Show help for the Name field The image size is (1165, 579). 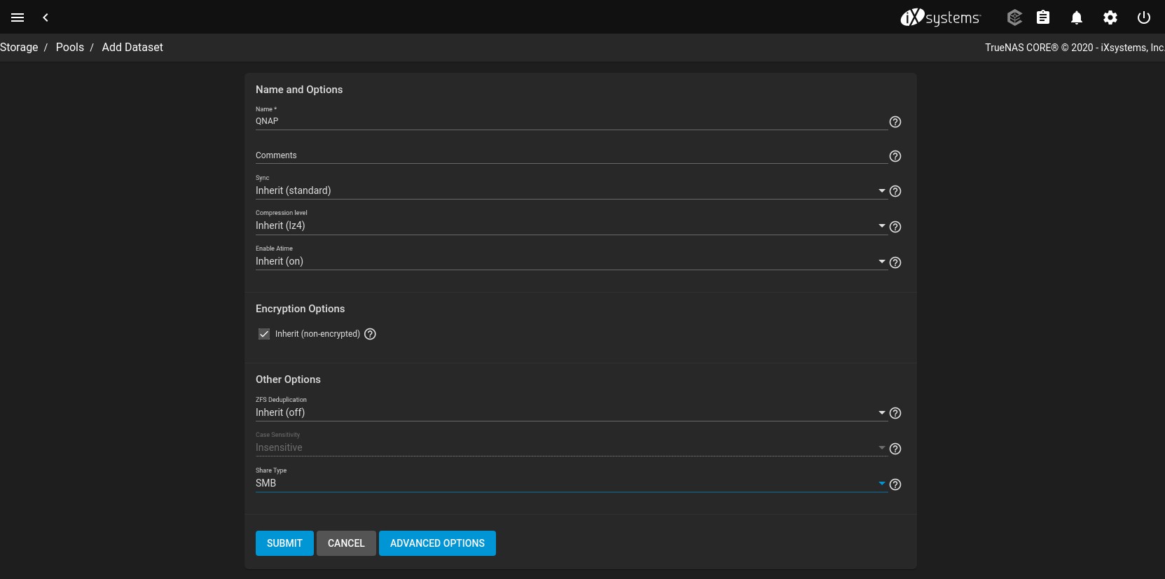(x=895, y=122)
